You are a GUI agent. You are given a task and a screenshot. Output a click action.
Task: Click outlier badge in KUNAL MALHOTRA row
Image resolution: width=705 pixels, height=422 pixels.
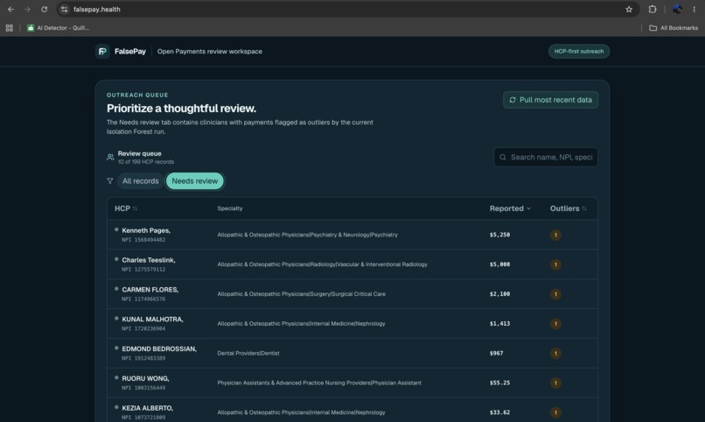click(555, 324)
